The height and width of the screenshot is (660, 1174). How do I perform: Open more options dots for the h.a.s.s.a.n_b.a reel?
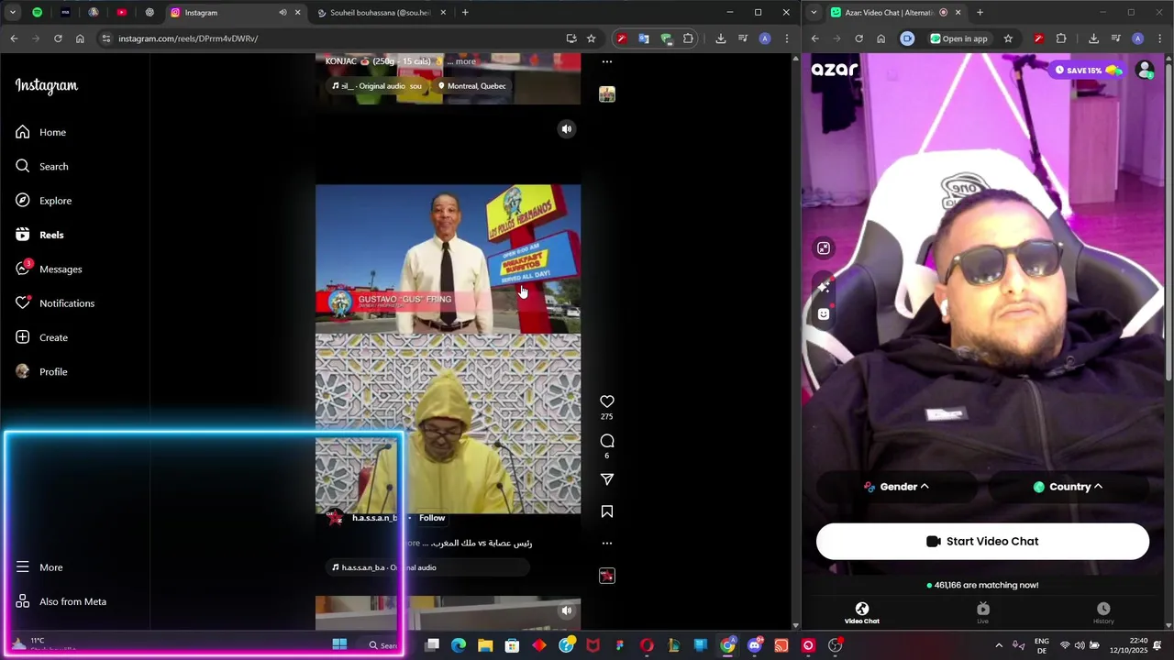[x=607, y=543]
